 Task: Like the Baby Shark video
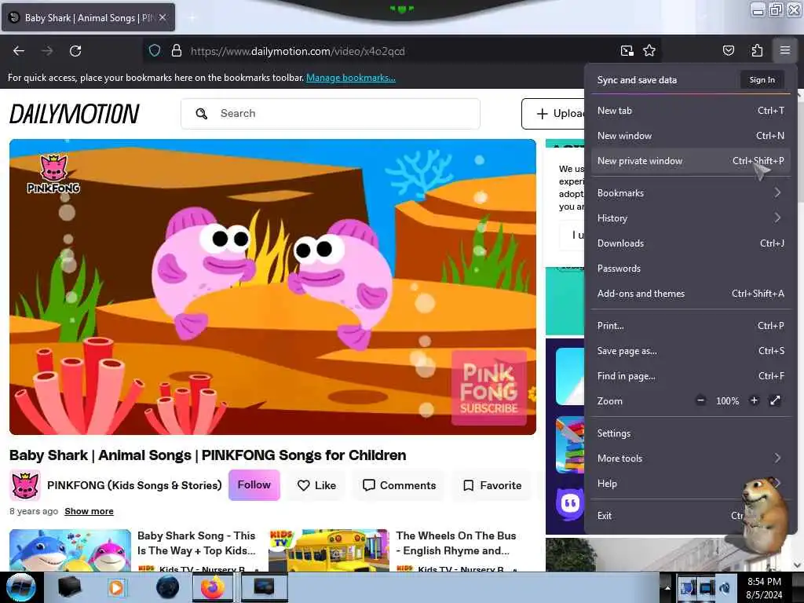click(316, 485)
